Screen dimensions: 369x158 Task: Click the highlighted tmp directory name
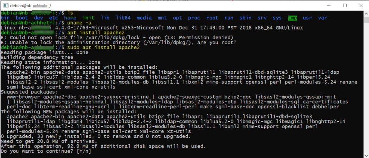pyautogui.click(x=293, y=18)
